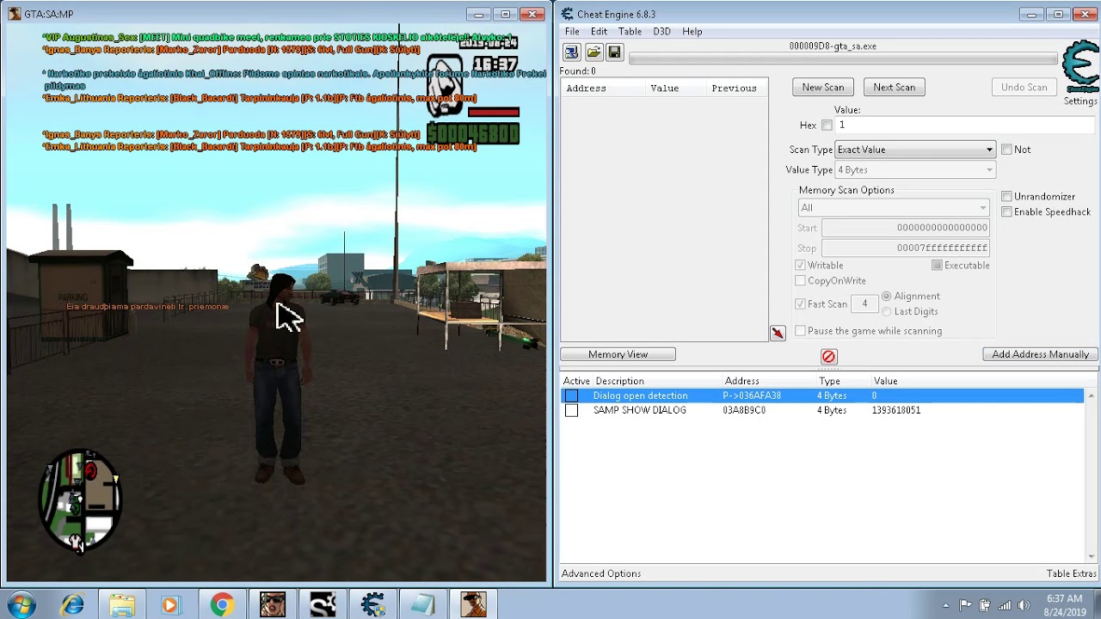Click the red no-entry clear list icon

[x=828, y=357]
